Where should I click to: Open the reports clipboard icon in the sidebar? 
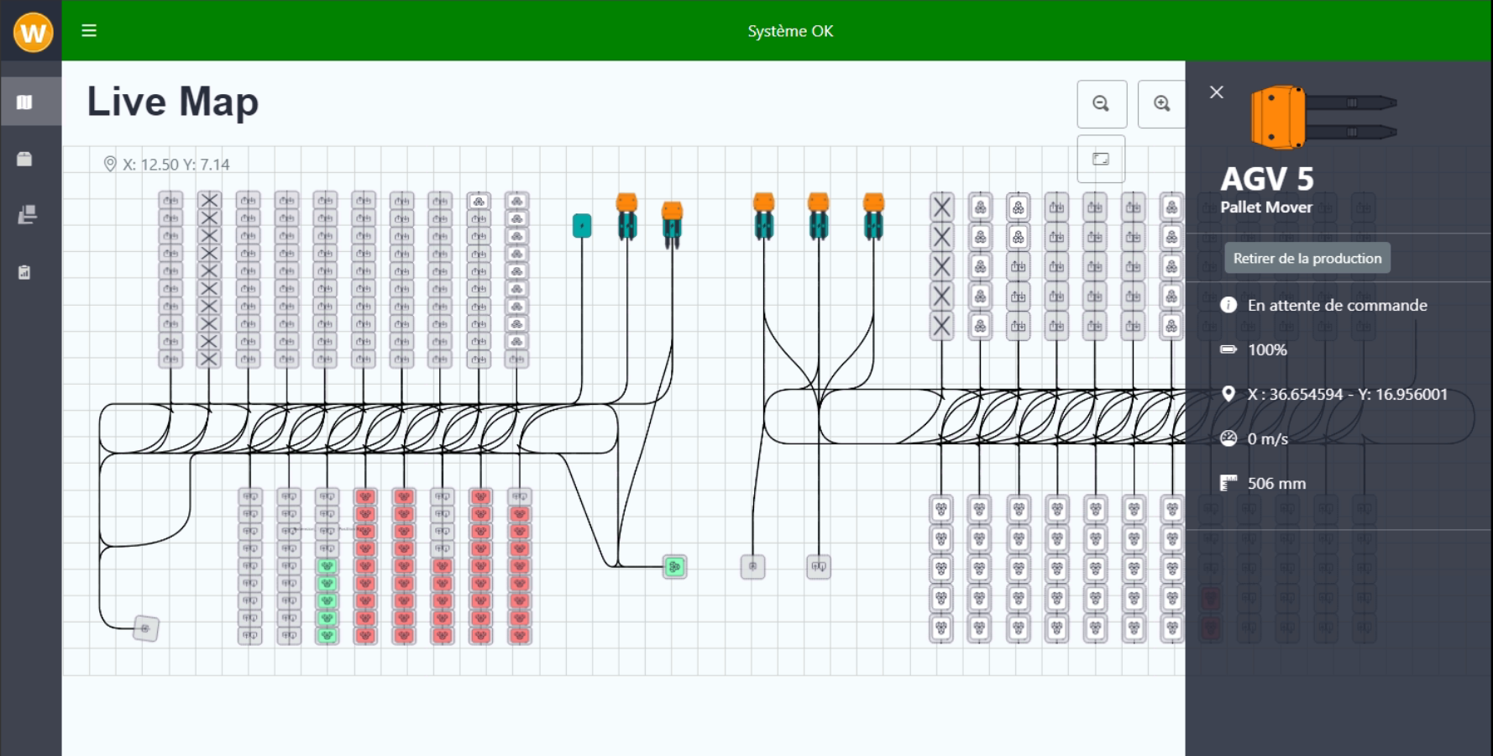pos(25,271)
